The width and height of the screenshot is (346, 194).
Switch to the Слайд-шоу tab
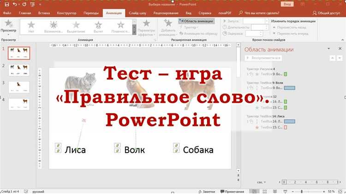(x=137, y=13)
